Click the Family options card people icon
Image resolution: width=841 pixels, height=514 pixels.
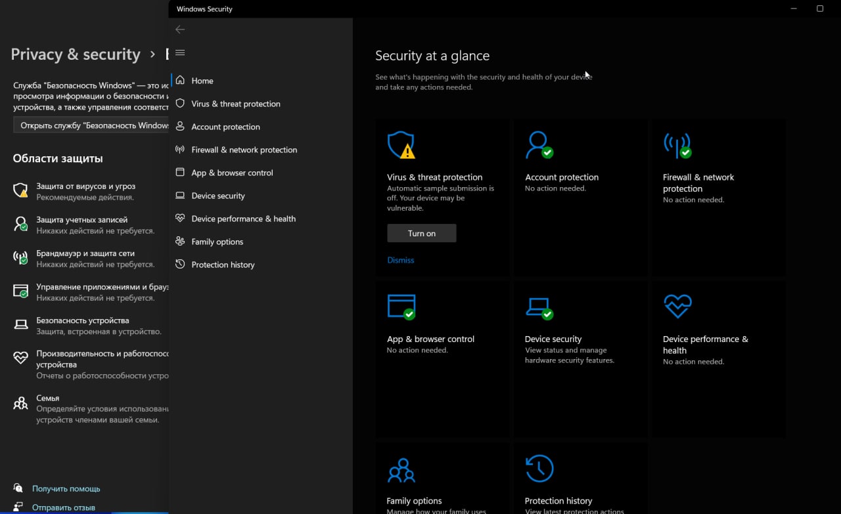click(401, 470)
